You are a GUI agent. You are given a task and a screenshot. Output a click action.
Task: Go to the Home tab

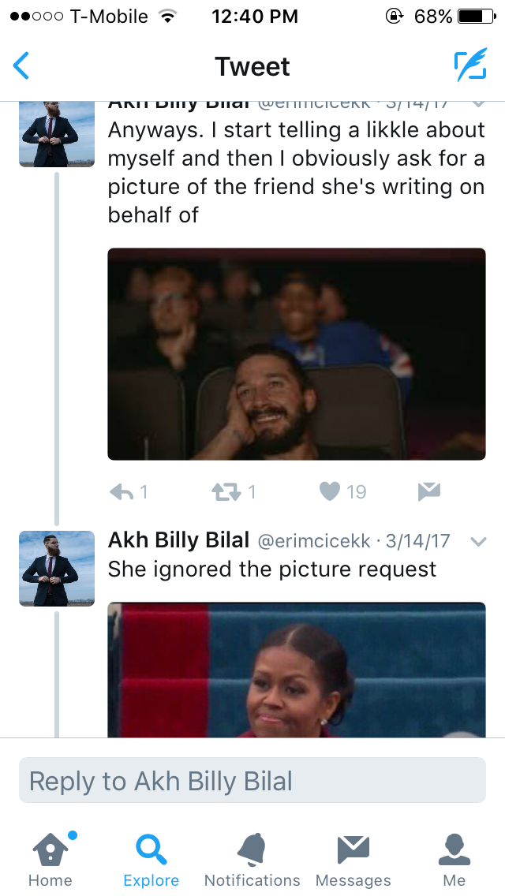pos(50,859)
